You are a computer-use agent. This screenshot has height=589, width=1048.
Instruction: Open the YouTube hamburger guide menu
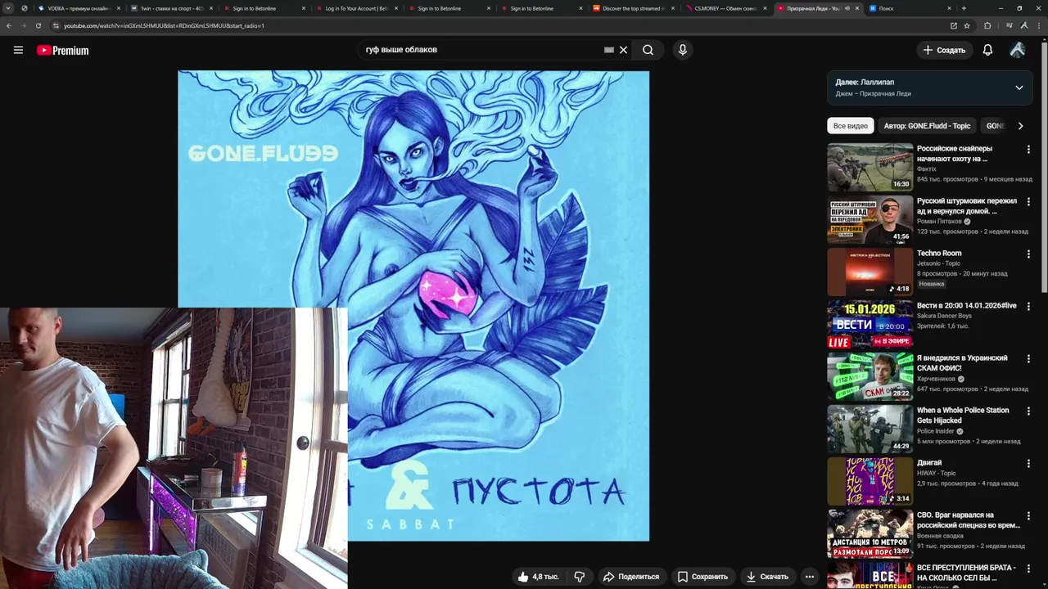coord(18,50)
